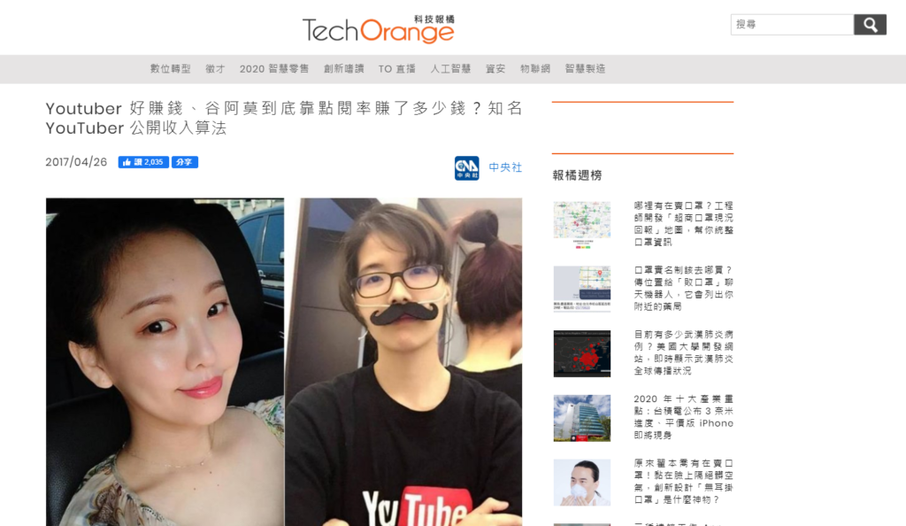Image resolution: width=906 pixels, height=526 pixels.
Task: Open the 物聯網 category
Action: (535, 69)
